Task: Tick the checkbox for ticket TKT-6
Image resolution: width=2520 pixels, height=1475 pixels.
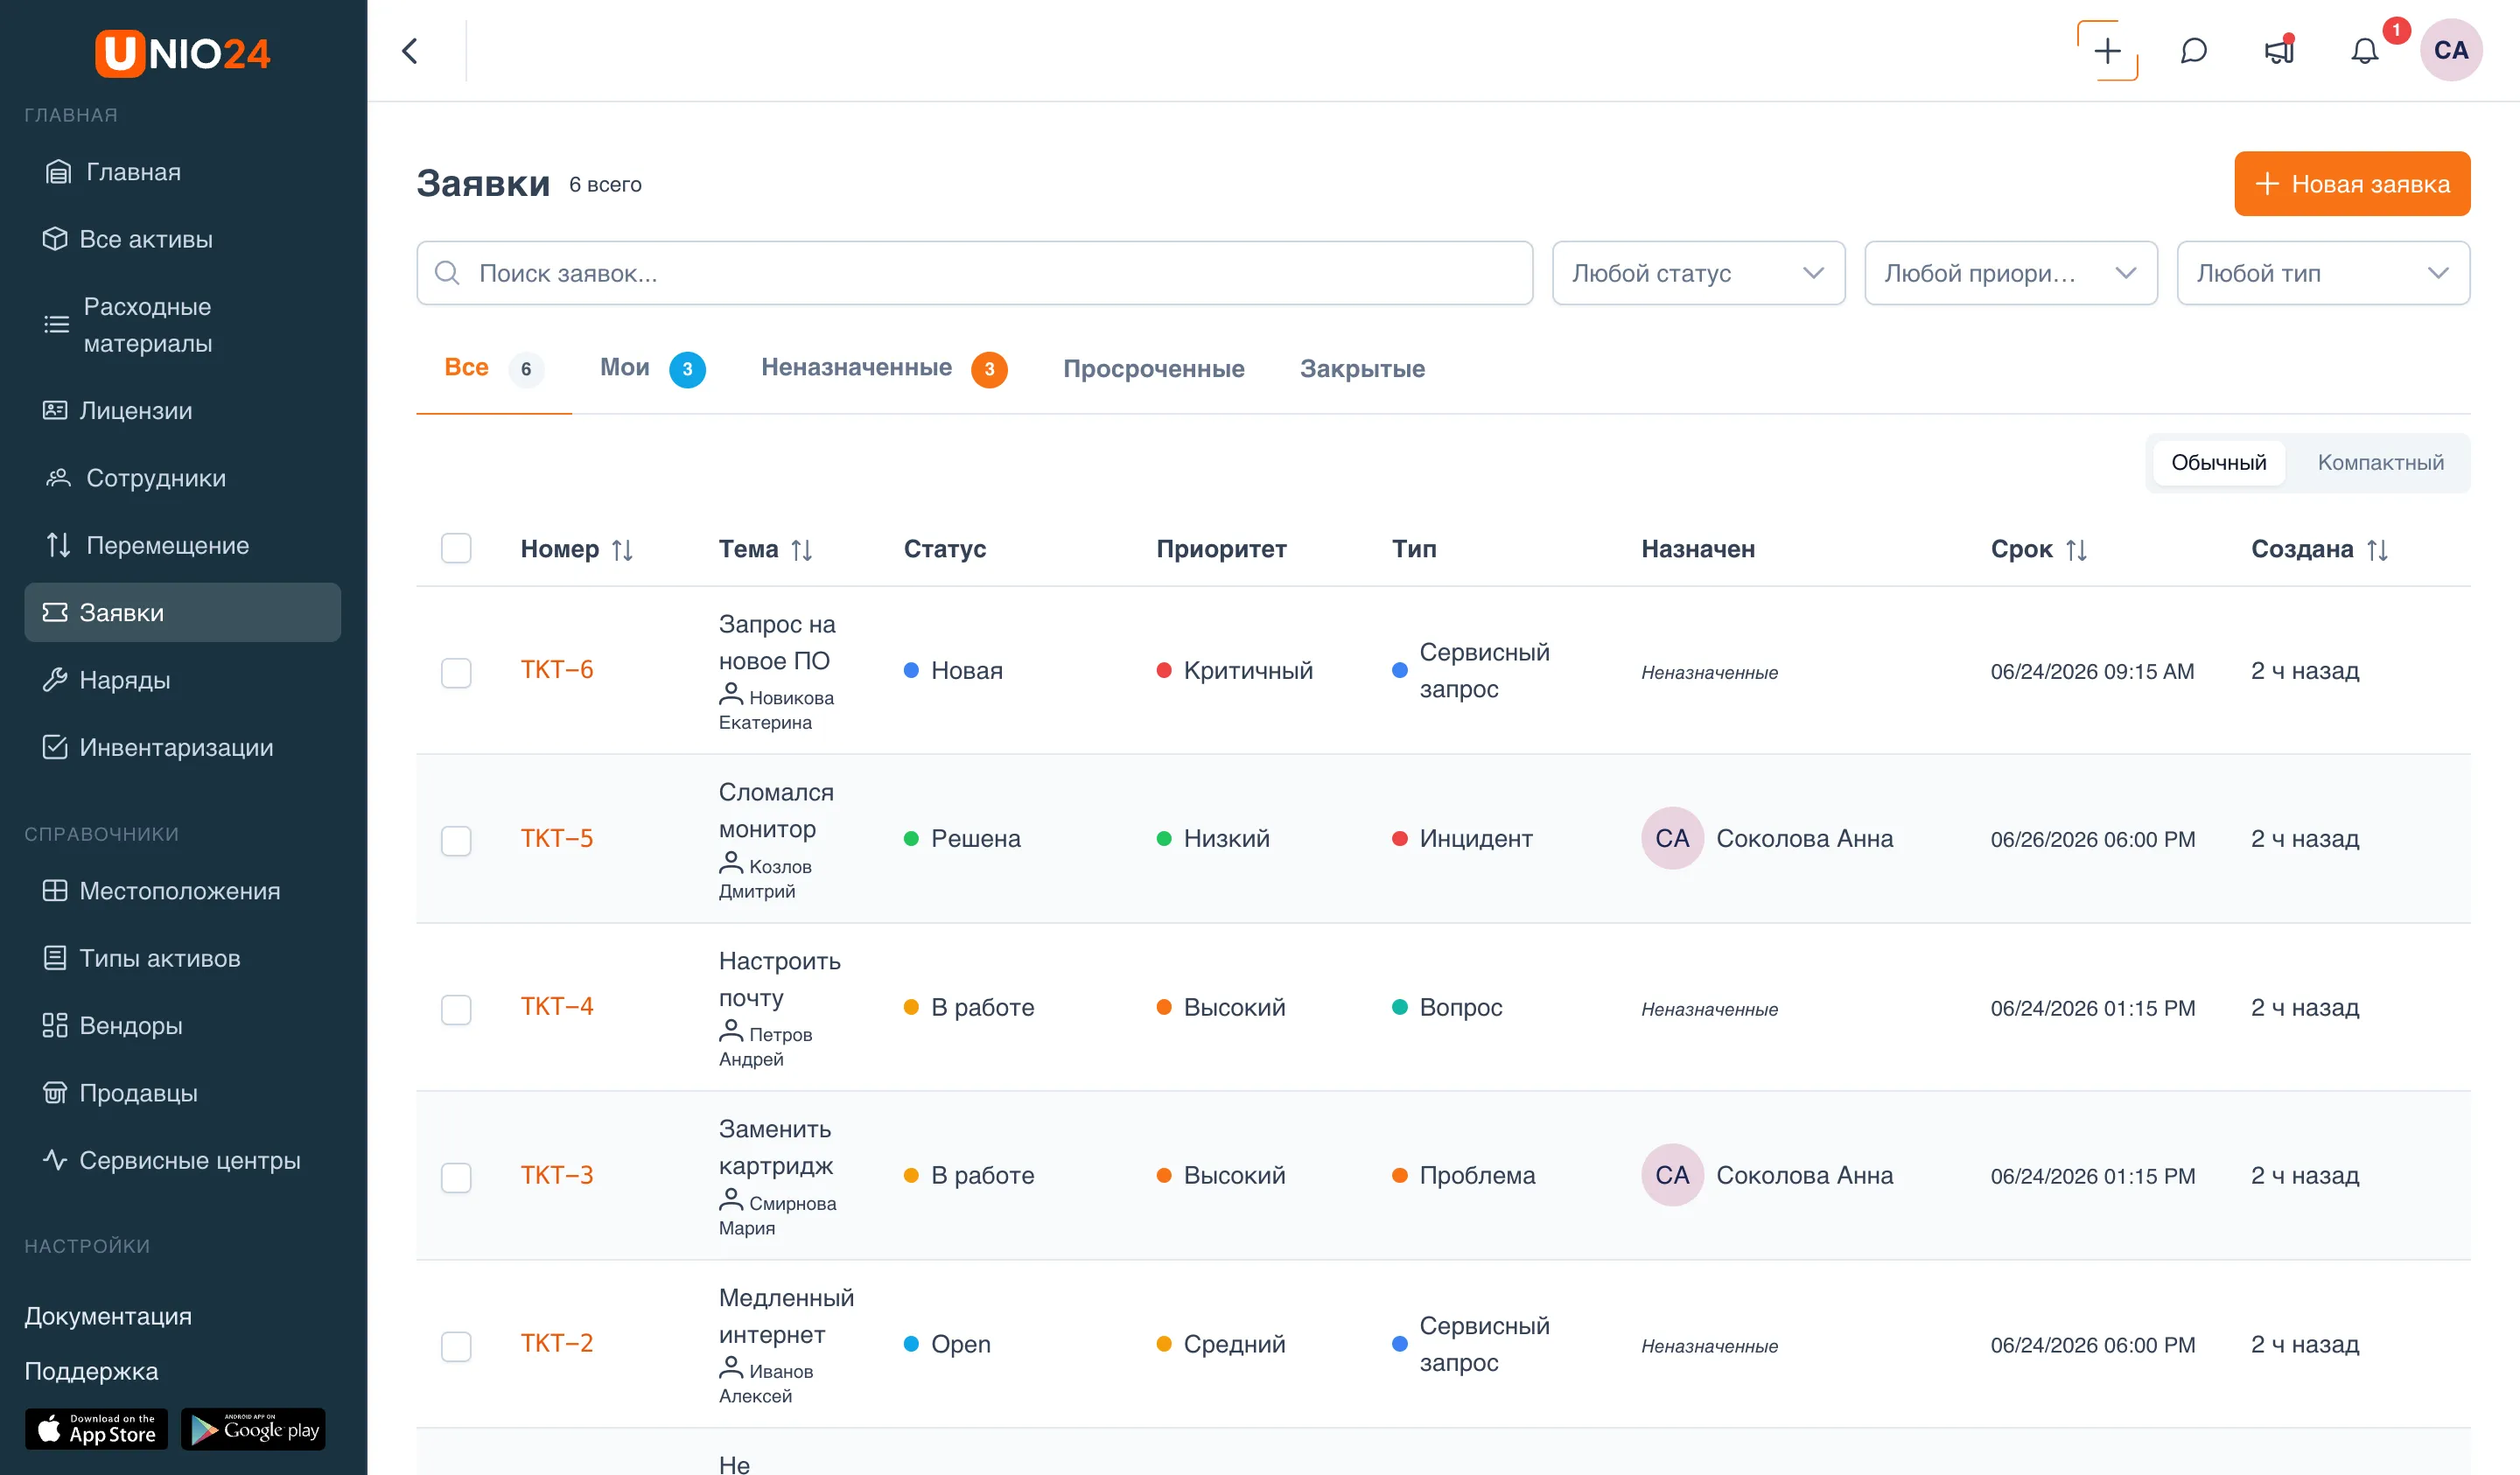Action: pyautogui.click(x=456, y=672)
